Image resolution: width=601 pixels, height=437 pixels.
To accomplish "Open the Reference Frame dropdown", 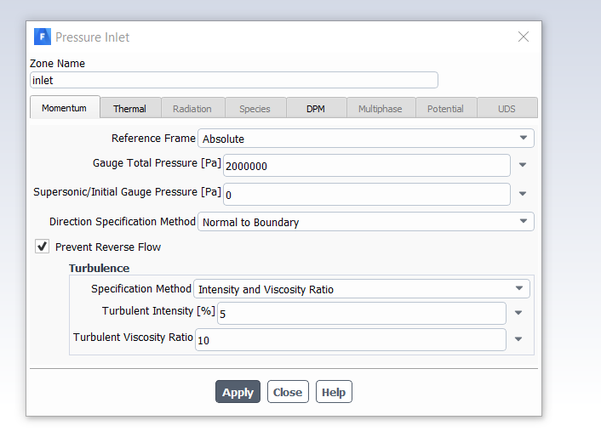I will 365,139.
